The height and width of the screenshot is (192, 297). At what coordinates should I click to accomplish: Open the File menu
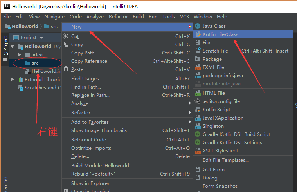point(7,17)
